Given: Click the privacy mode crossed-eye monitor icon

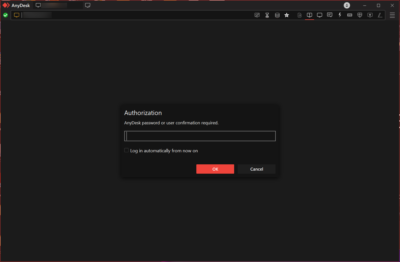Looking at the screenshot, I should pos(257,15).
